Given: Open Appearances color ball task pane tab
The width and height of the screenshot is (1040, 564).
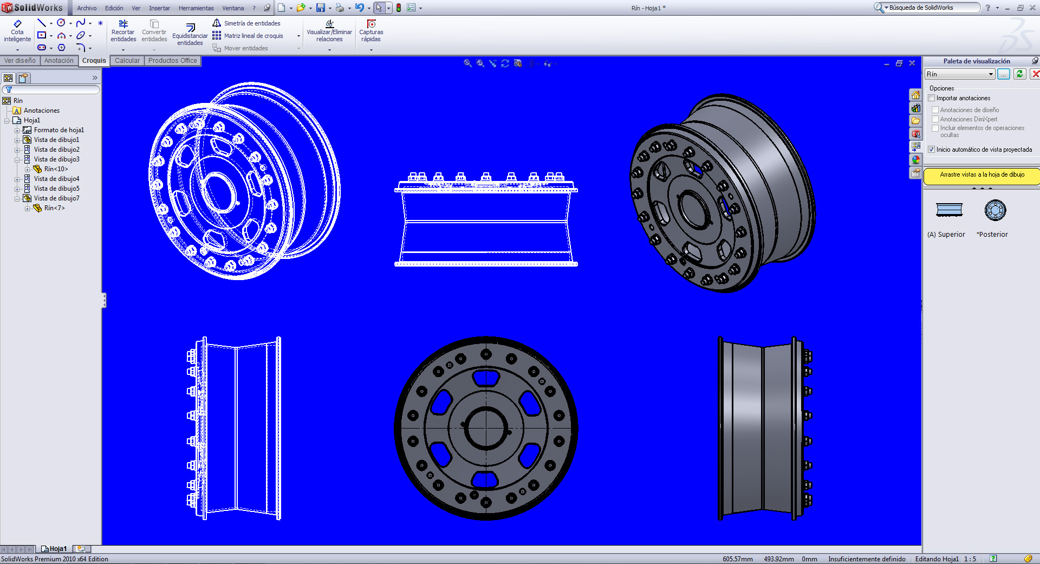Looking at the screenshot, I should [x=915, y=160].
